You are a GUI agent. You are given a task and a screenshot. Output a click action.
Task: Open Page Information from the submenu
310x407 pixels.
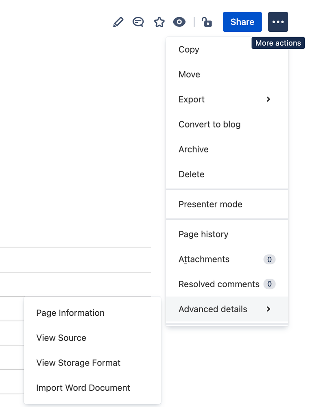(92, 313)
